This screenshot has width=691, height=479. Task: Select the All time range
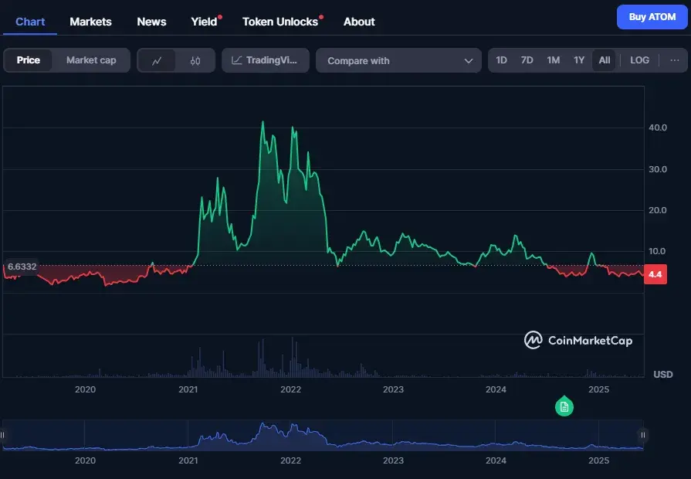(605, 60)
